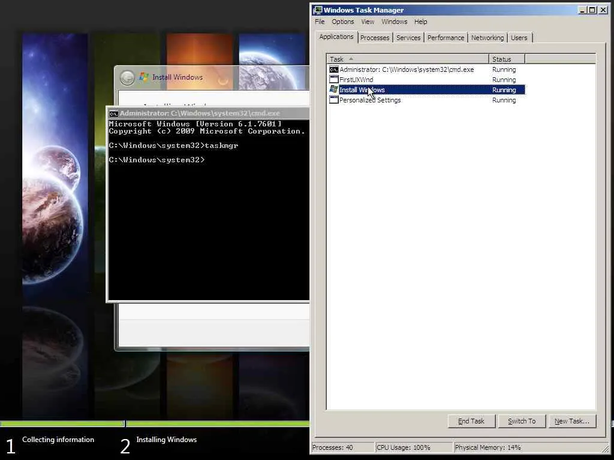The image size is (614, 460).
Task: Click Running status of Personalized Settings
Action: [x=504, y=100]
